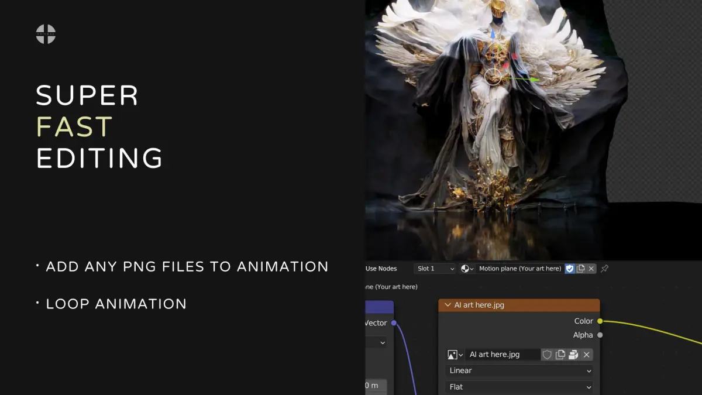The image size is (702, 395).
Task: Click the 'LOOP ANIMATION' text
Action: coord(116,304)
